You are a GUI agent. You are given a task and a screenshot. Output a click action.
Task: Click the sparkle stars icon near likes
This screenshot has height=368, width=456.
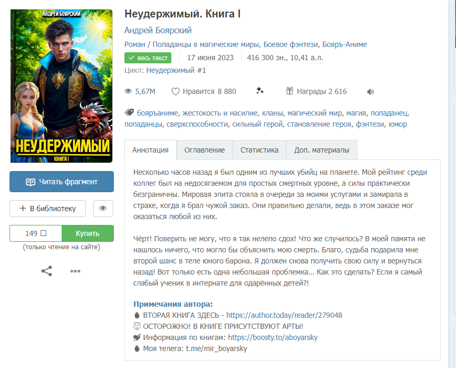pyautogui.click(x=260, y=91)
